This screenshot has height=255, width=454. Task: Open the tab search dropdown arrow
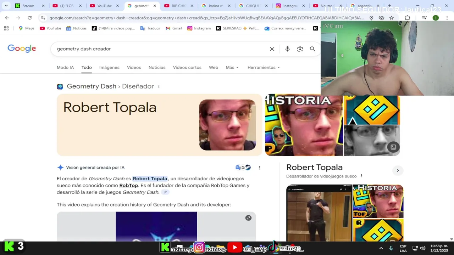[6, 6]
